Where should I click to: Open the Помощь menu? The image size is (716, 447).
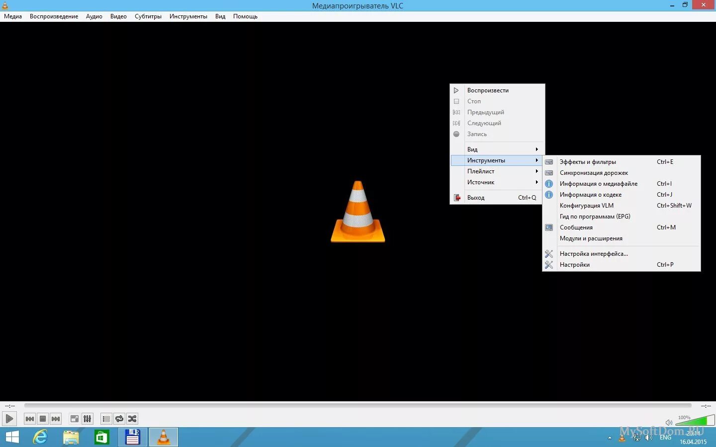pyautogui.click(x=245, y=16)
